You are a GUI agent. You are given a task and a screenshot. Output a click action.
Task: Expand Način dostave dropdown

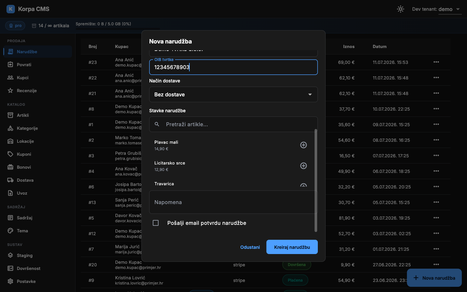click(x=233, y=94)
